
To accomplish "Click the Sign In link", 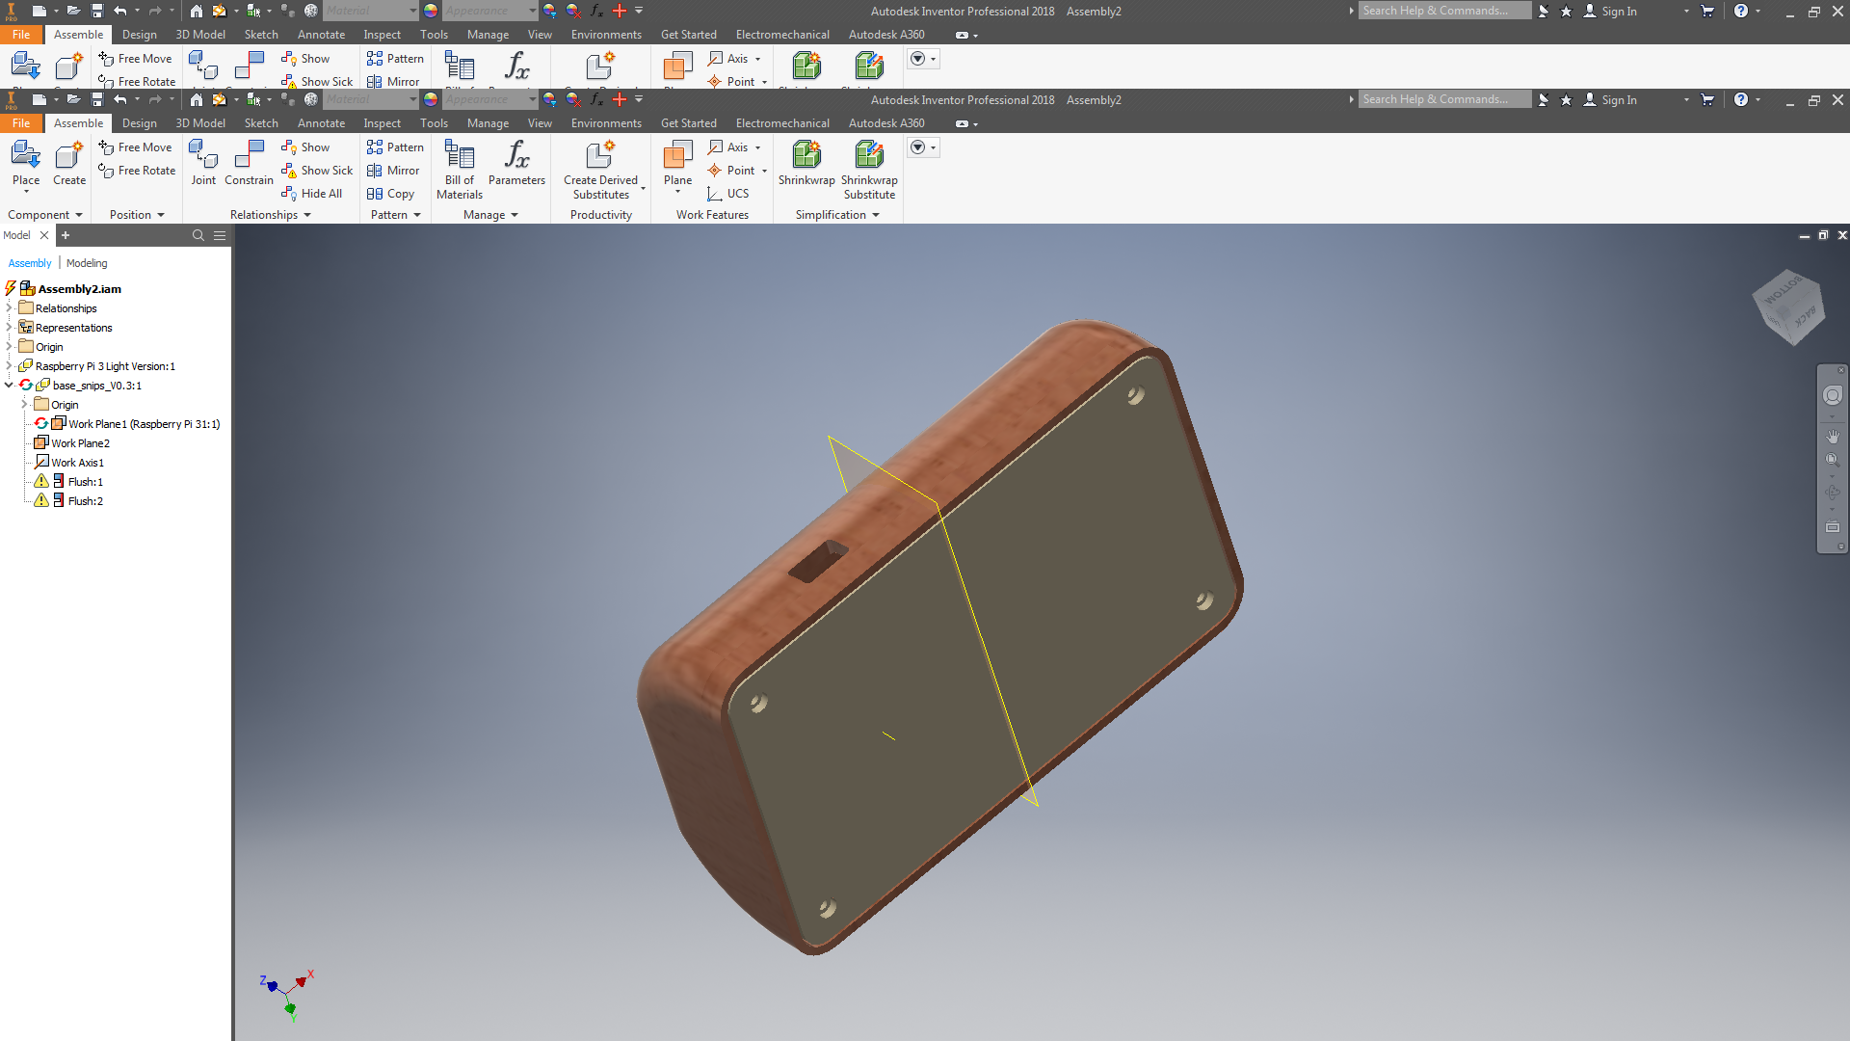I will coord(1618,100).
